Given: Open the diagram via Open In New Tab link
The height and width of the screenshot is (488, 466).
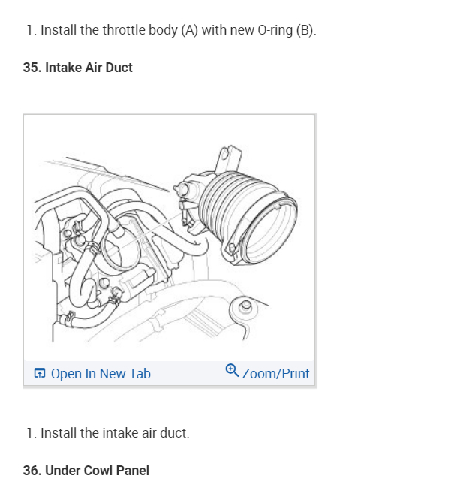Looking at the screenshot, I should pos(101,373).
